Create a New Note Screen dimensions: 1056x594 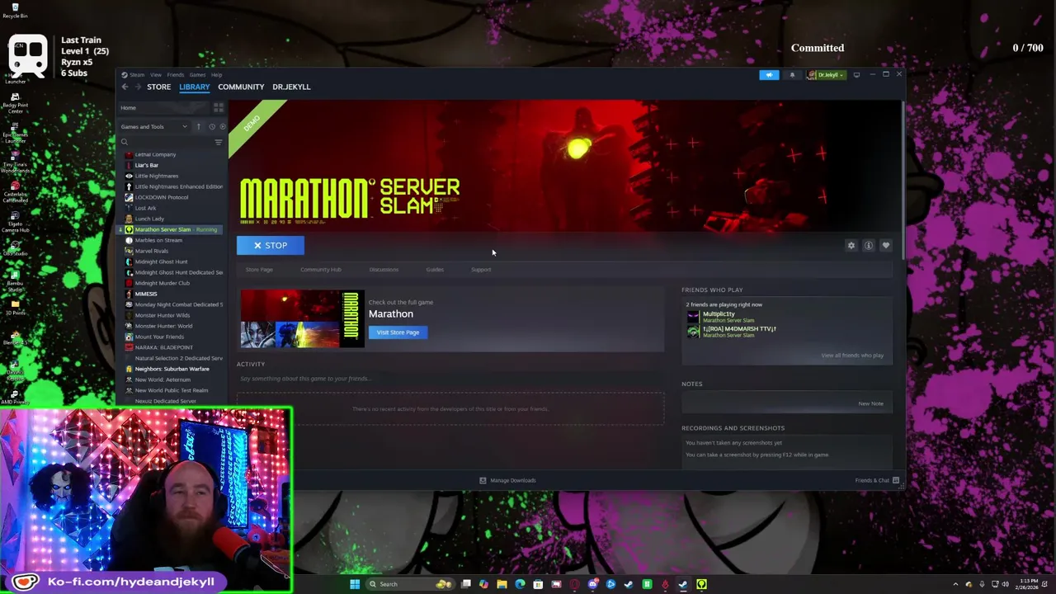coord(870,403)
